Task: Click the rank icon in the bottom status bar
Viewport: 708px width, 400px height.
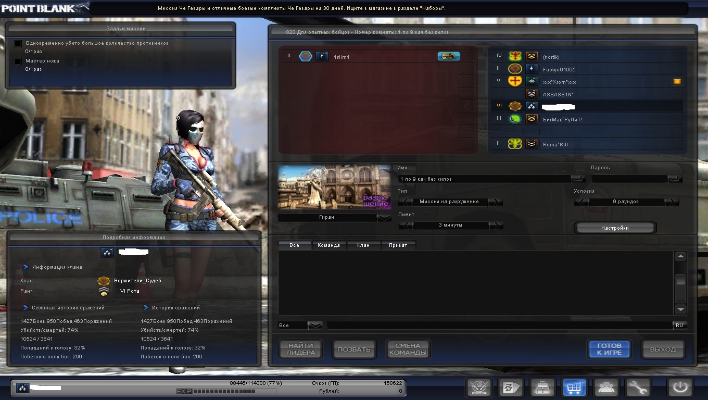Action: (x=22, y=387)
